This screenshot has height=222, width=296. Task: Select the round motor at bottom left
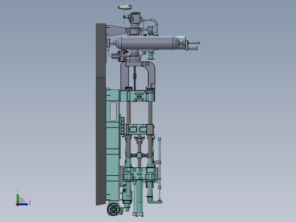114,209
